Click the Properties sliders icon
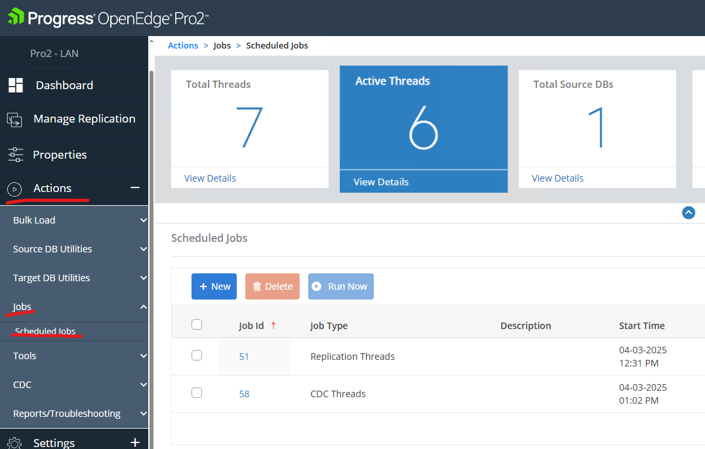 pos(16,155)
